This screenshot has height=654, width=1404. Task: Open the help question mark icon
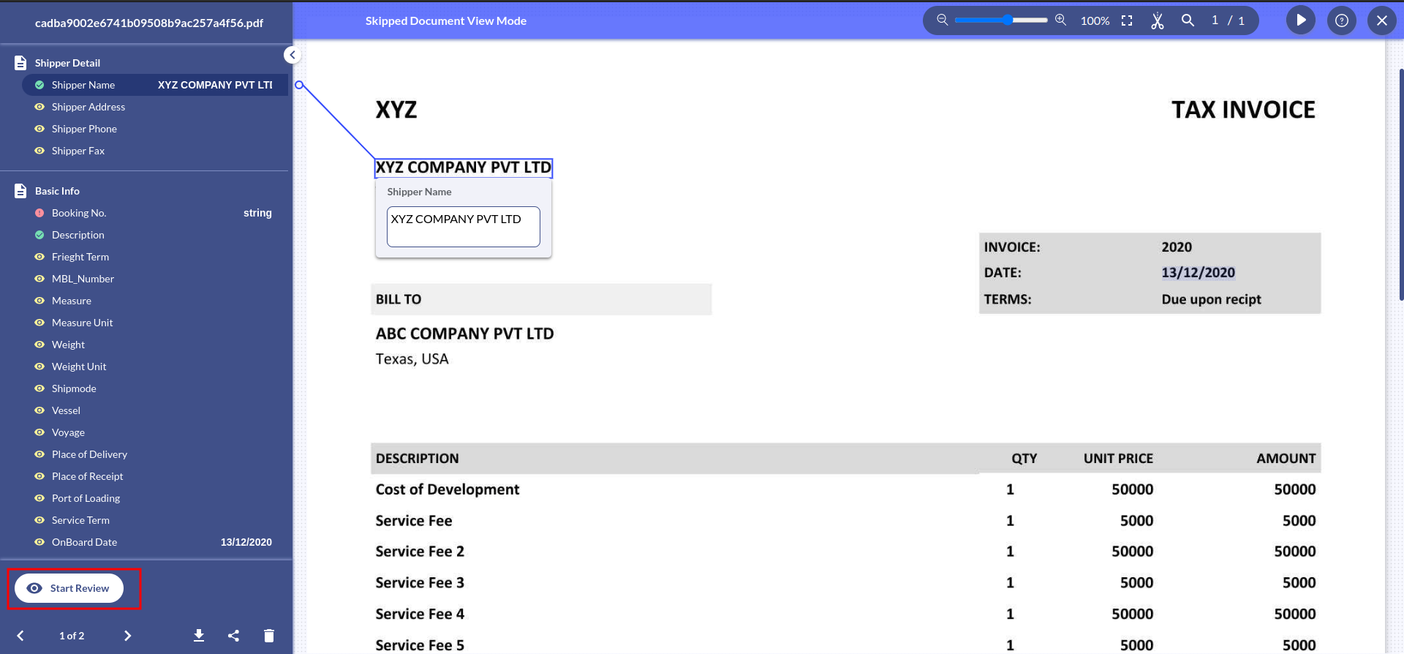(1342, 20)
